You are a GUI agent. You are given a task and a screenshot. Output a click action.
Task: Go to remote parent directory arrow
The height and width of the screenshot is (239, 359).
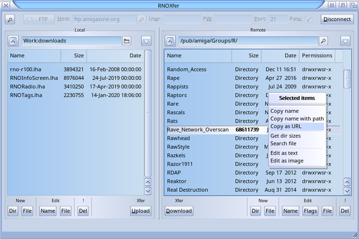click(x=170, y=41)
